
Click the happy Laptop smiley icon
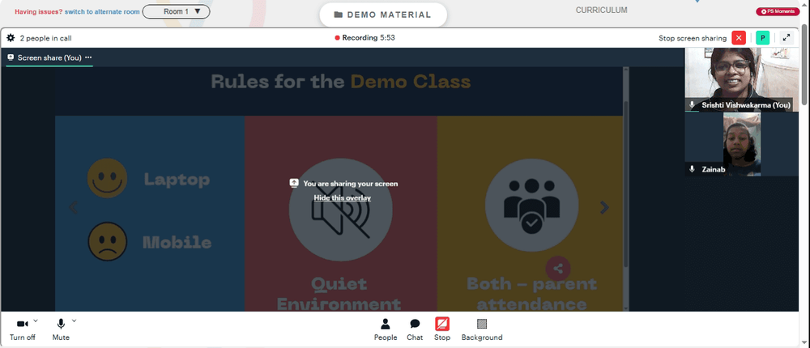[x=107, y=178]
